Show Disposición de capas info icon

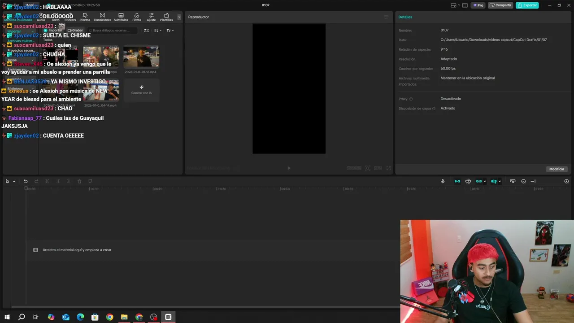[x=434, y=109]
